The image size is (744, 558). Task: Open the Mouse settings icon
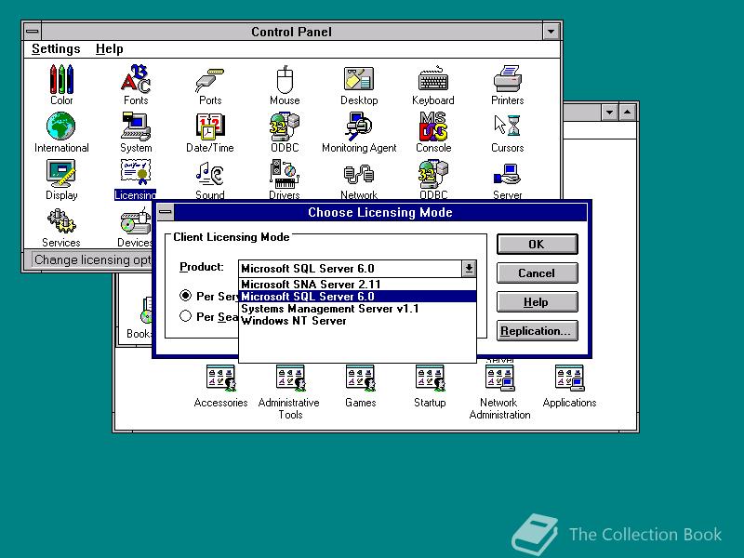coord(285,86)
